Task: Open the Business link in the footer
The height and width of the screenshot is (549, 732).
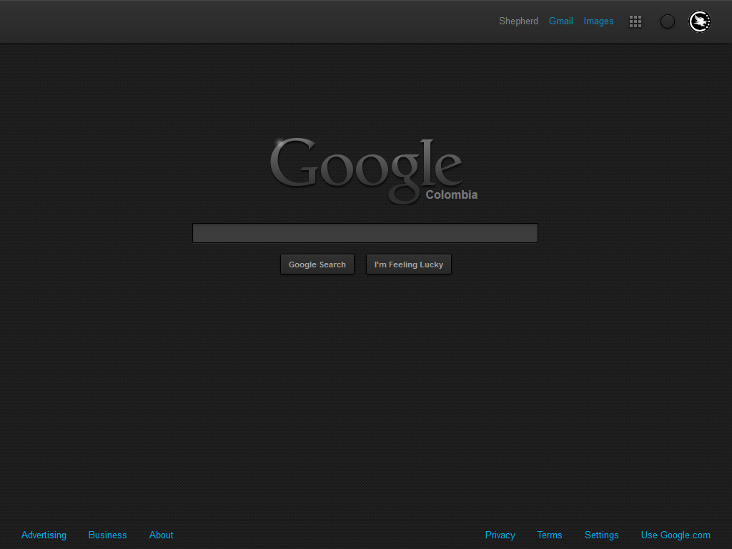Action: point(107,535)
